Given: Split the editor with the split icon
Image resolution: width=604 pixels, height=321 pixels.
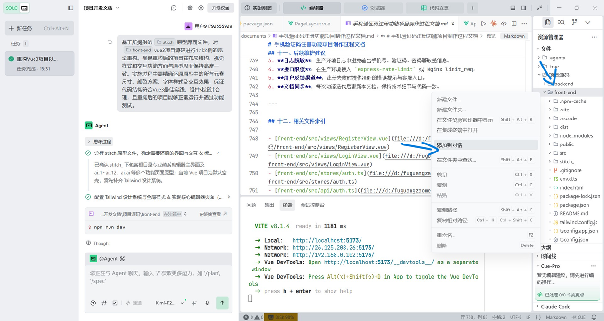Looking at the screenshot, I should tap(514, 24).
